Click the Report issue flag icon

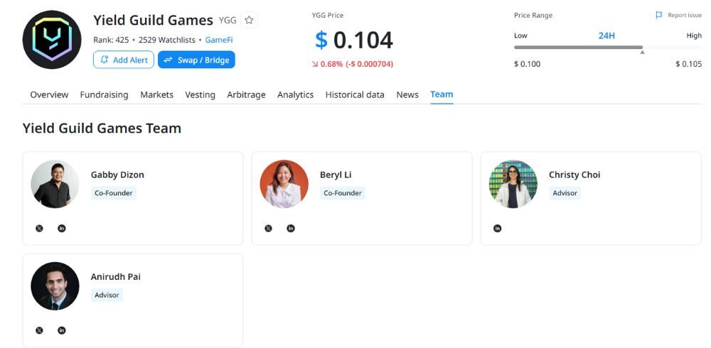[659, 15]
